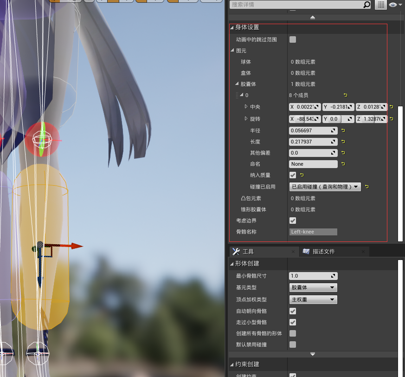Open the property matrix grid view button
Viewport: 405px width, 377px height.
pos(381,5)
